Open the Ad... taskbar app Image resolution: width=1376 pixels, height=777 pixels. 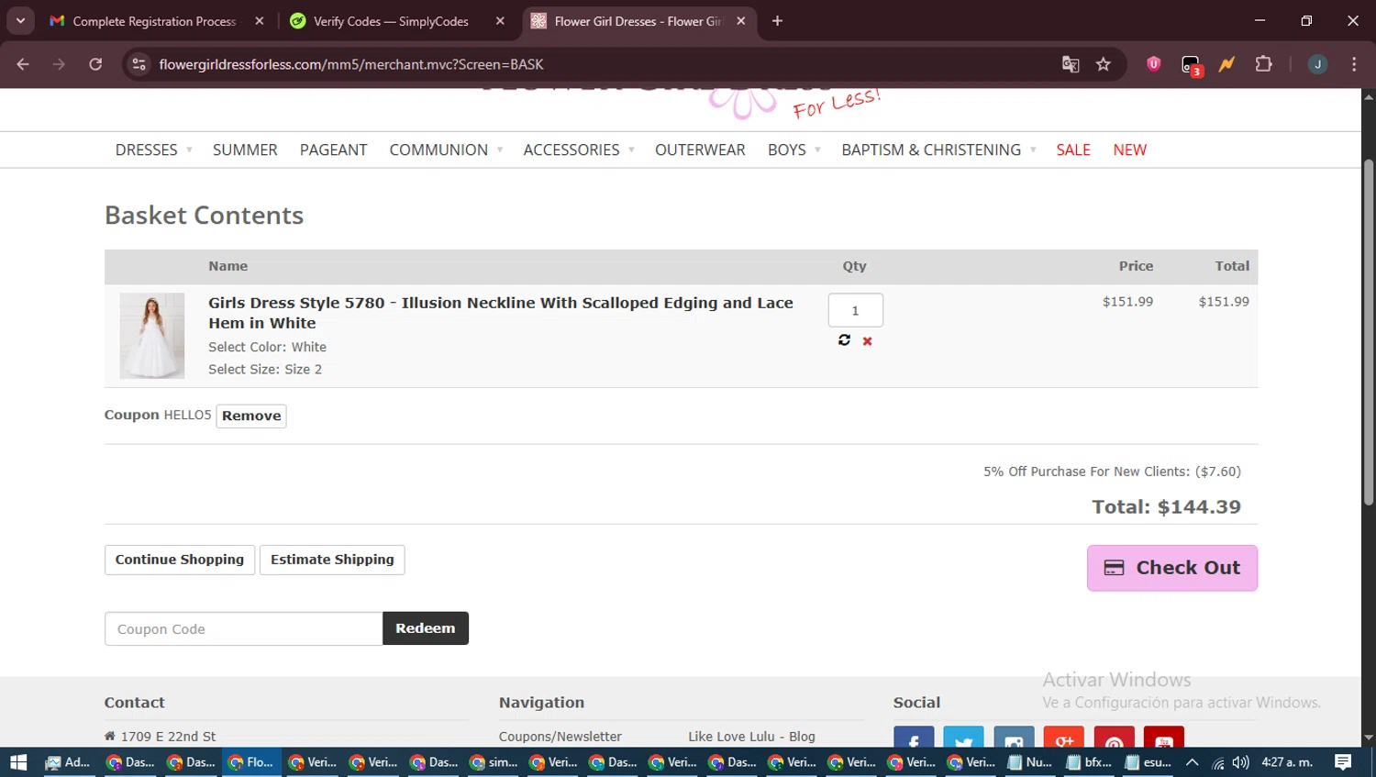67,762
